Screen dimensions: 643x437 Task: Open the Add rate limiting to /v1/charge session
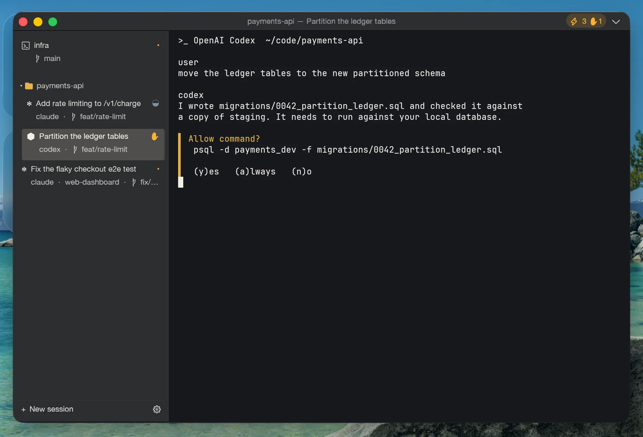pyautogui.click(x=93, y=110)
